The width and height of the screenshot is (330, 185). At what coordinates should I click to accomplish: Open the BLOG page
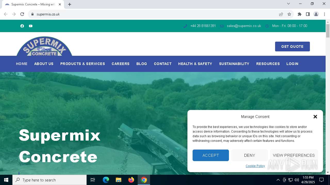[142, 64]
